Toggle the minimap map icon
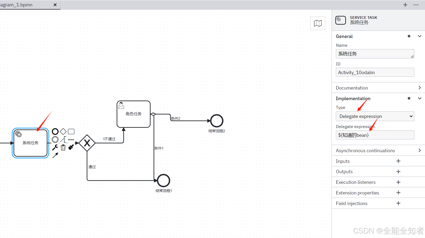 [318, 23]
